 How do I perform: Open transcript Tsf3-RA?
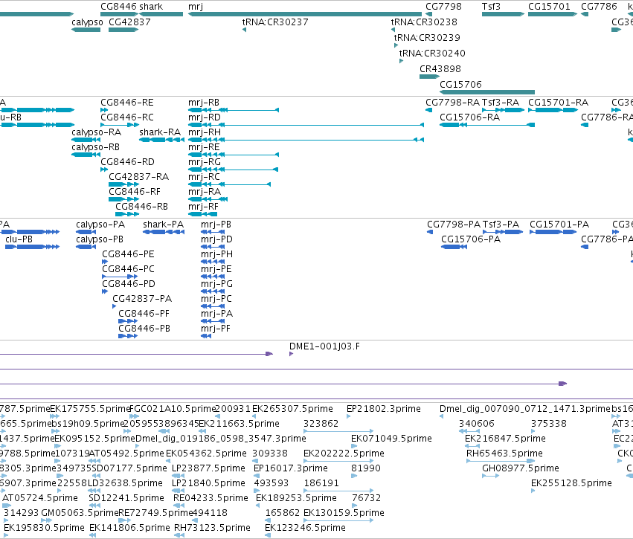pyautogui.click(x=503, y=110)
